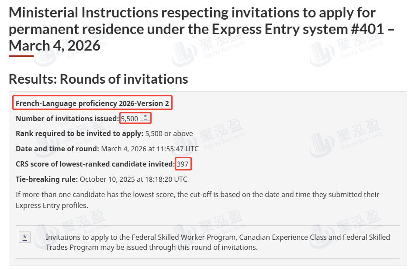Image resolution: width=415 pixels, height=269 pixels.
Task: Click the "Rank required to be invited" label
Action: point(80,133)
